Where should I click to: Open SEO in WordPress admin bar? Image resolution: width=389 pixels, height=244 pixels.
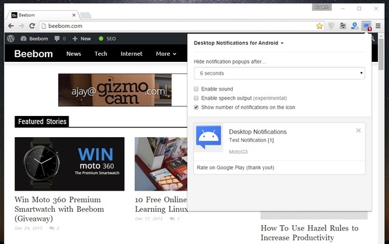[107, 39]
